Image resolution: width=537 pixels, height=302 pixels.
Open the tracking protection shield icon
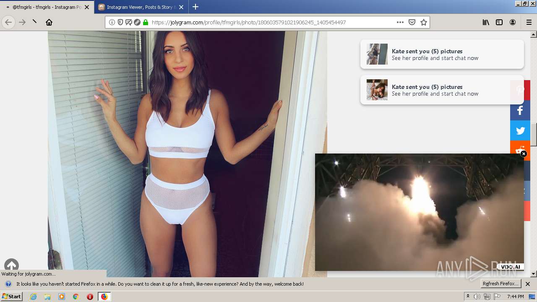tap(120, 22)
